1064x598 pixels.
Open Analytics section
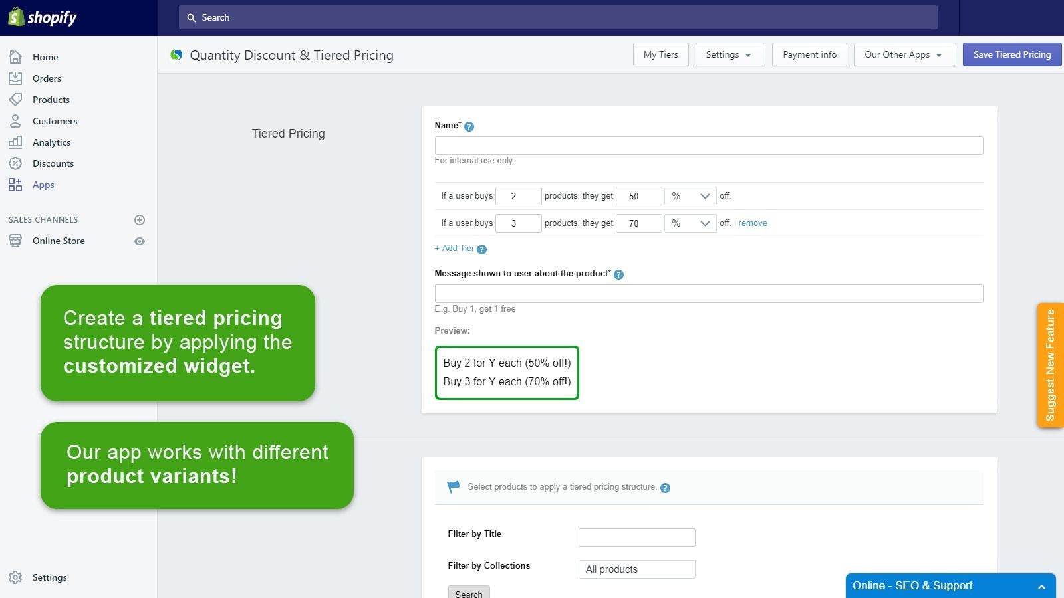[x=51, y=142]
